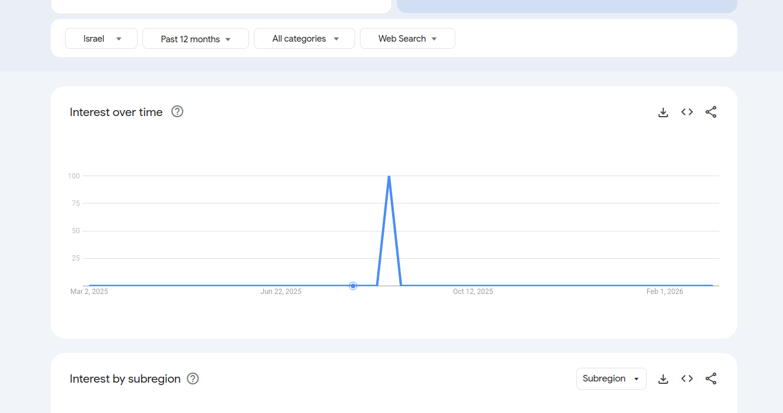Open the Past 12 months time range dropdown
Viewport: 783px width, 413px height.
click(x=195, y=39)
